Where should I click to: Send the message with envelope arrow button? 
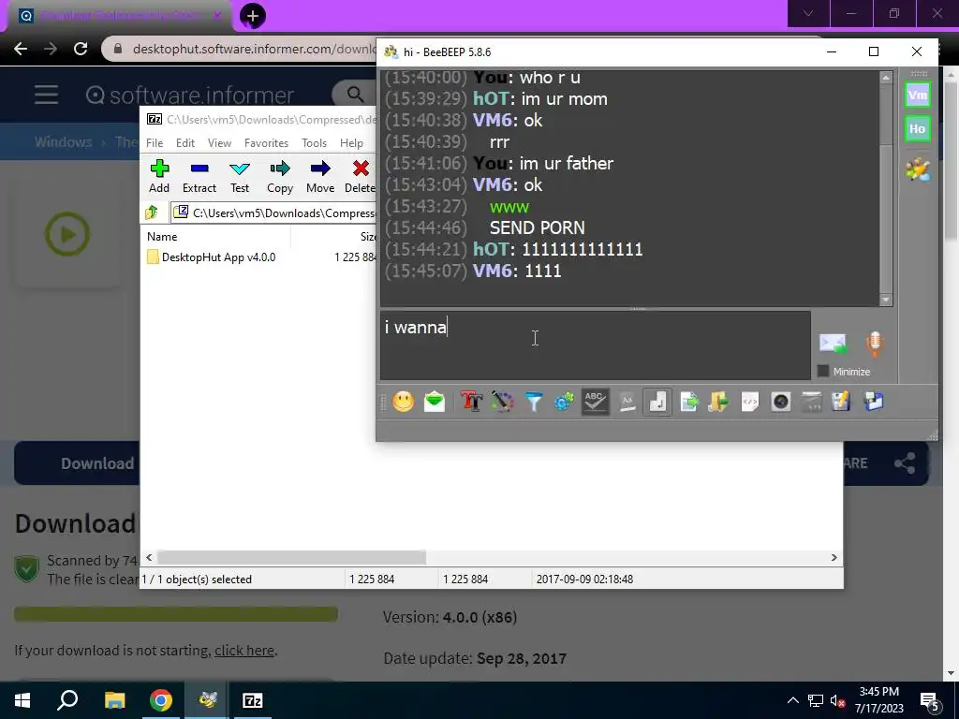[833, 343]
